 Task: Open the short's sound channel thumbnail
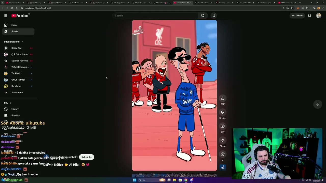(223, 167)
